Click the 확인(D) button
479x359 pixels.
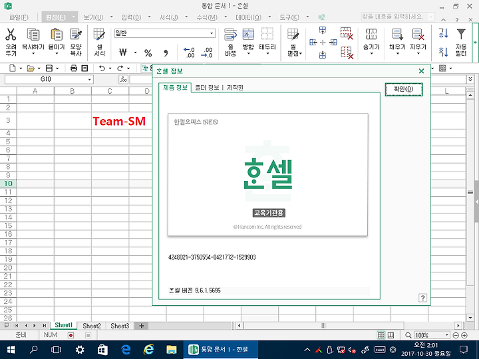coord(404,89)
